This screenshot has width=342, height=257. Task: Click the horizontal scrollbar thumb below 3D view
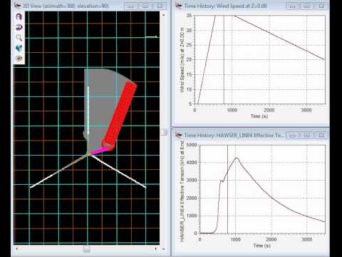click(87, 249)
